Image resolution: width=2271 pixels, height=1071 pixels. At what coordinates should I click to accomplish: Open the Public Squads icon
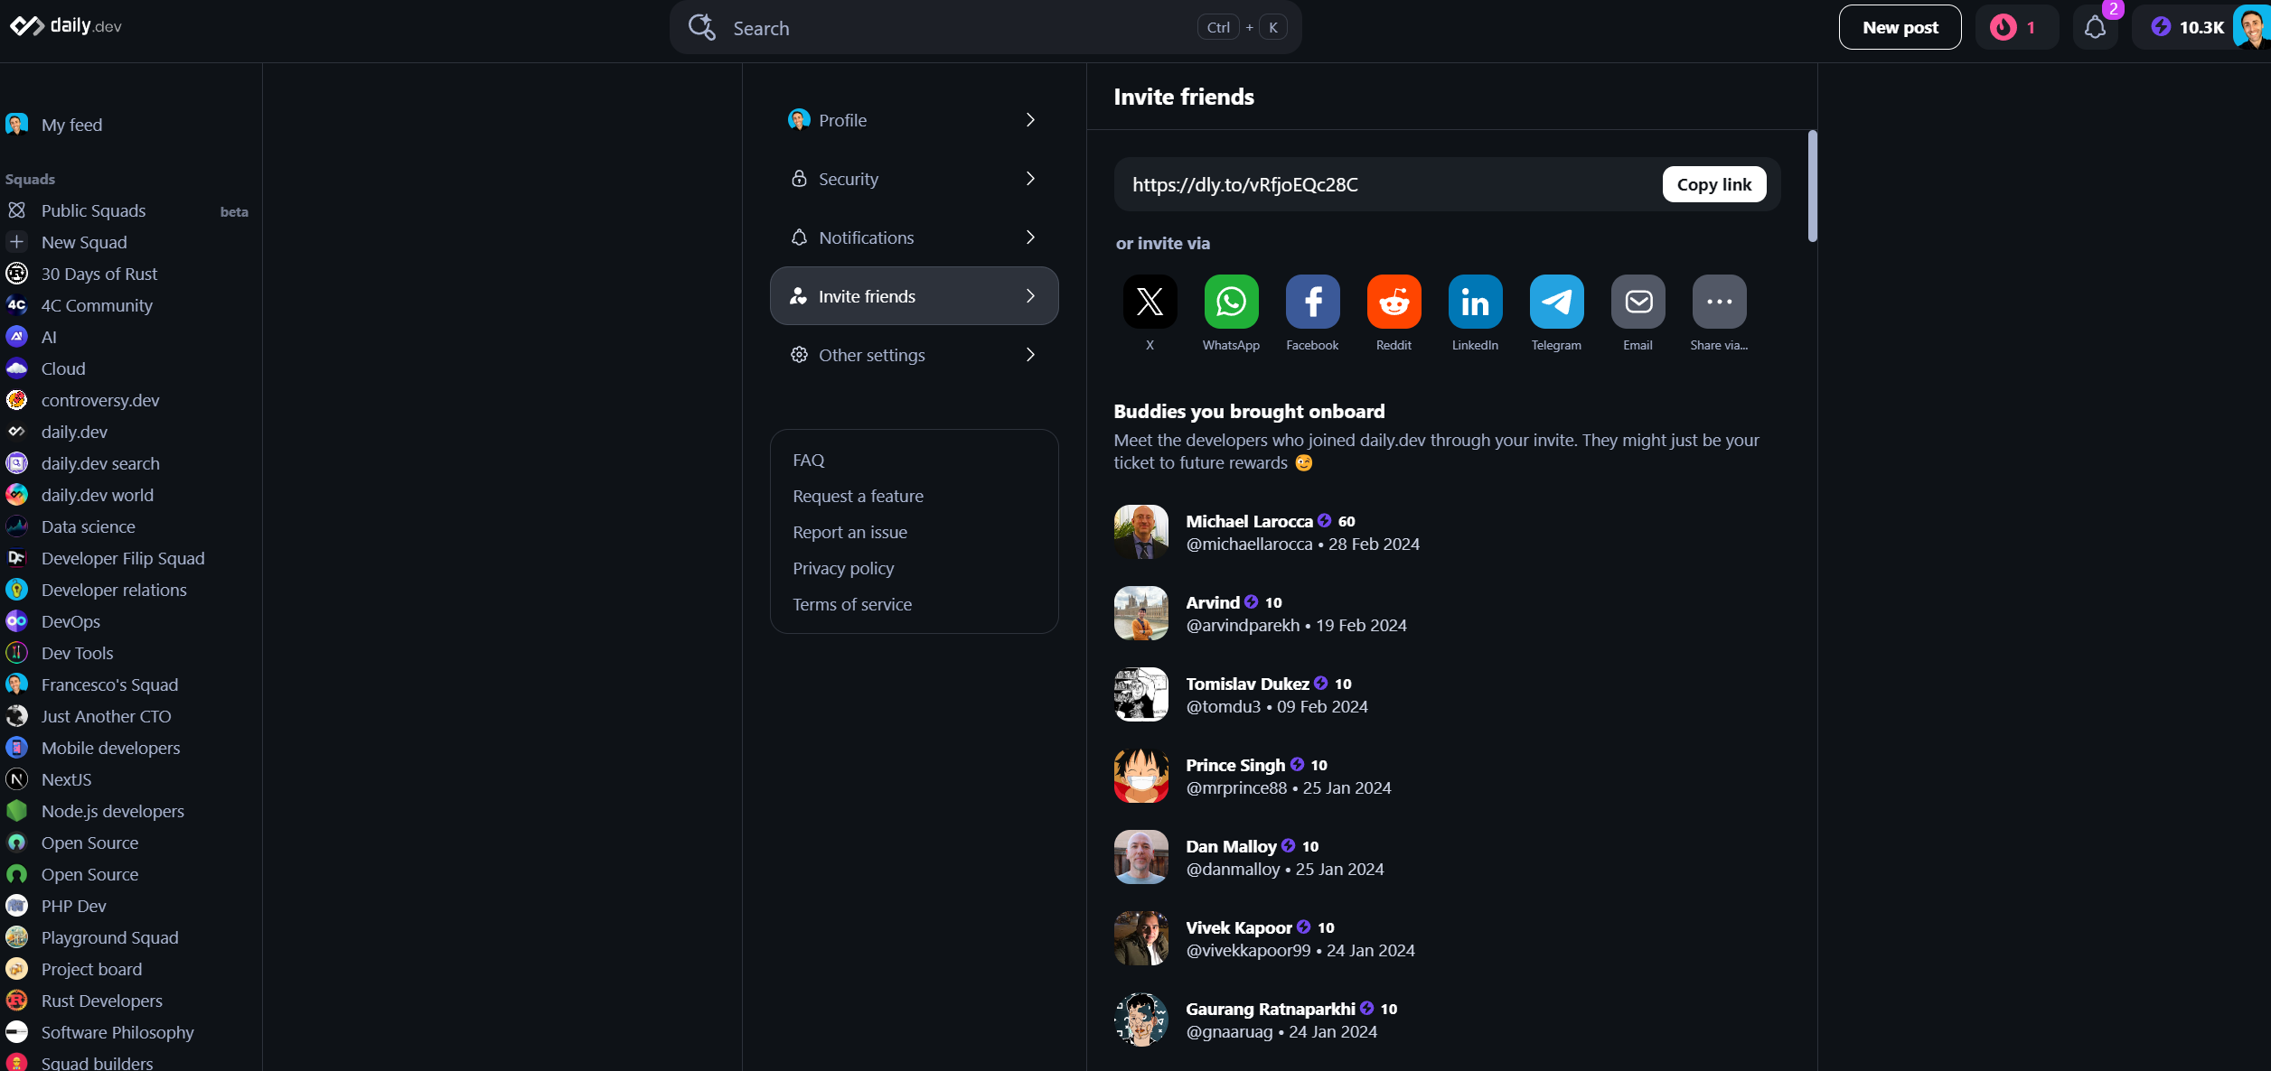[16, 210]
